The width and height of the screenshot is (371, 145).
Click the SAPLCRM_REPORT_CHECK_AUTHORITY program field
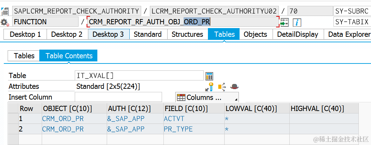[x=76, y=11]
